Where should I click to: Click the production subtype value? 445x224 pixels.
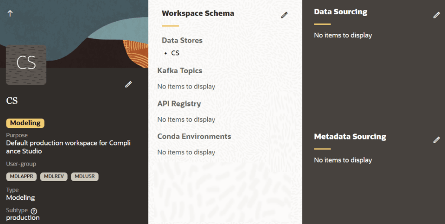click(x=23, y=218)
